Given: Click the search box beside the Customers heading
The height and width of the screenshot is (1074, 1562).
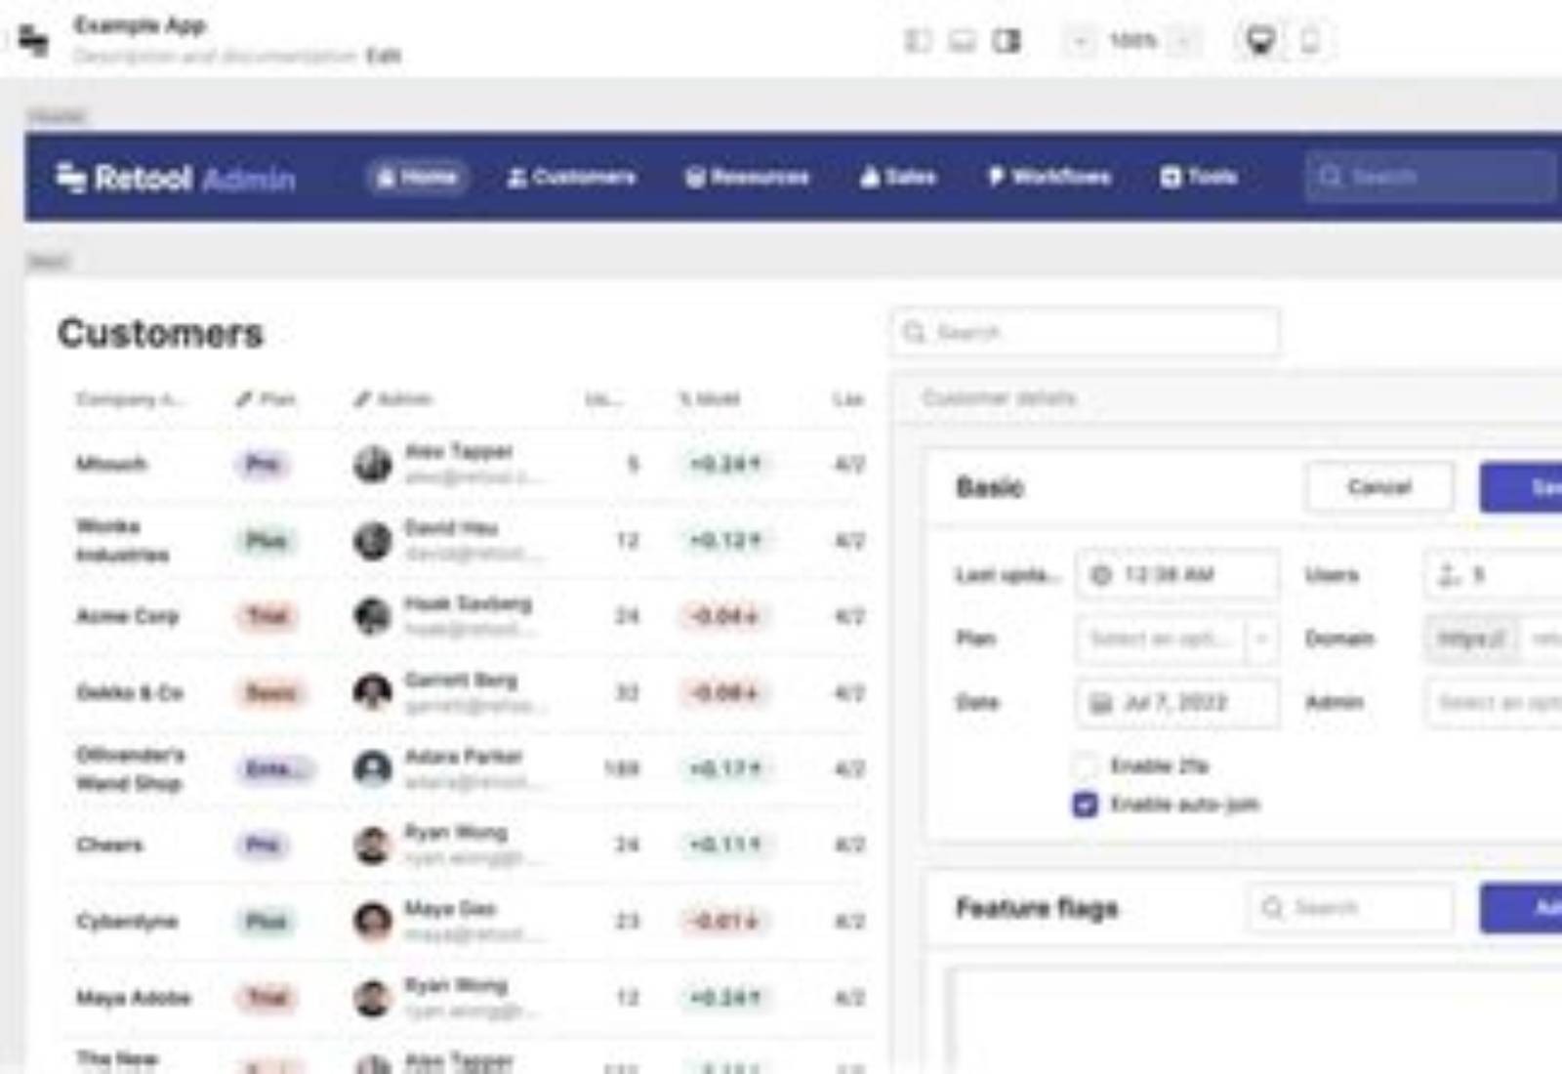Looking at the screenshot, I should (1085, 332).
